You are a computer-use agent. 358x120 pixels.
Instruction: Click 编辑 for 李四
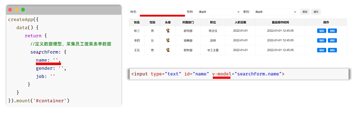tap(321, 41)
